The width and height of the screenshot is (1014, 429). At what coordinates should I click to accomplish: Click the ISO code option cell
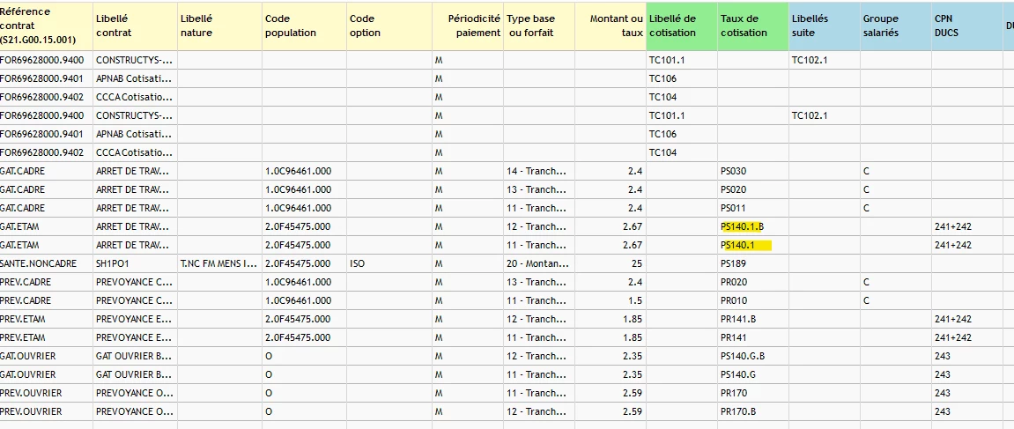357,263
